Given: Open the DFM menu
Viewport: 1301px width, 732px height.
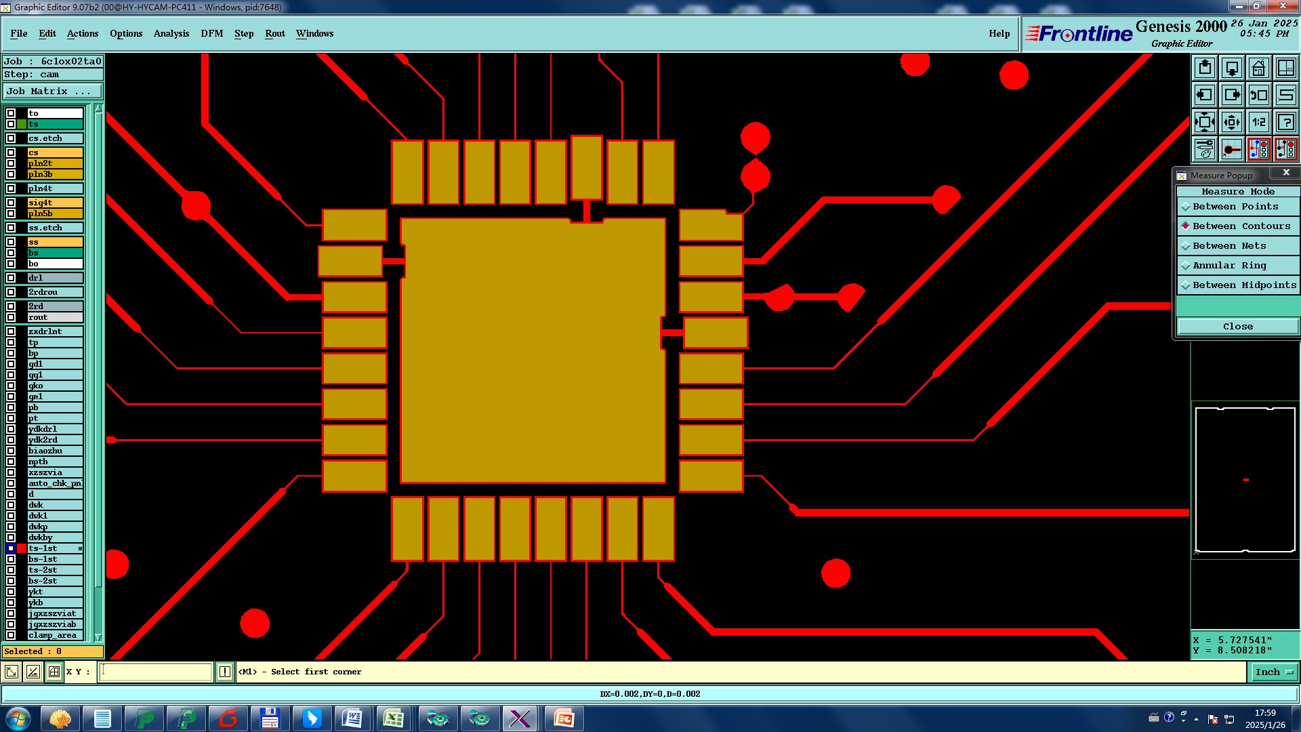Looking at the screenshot, I should coord(211,33).
